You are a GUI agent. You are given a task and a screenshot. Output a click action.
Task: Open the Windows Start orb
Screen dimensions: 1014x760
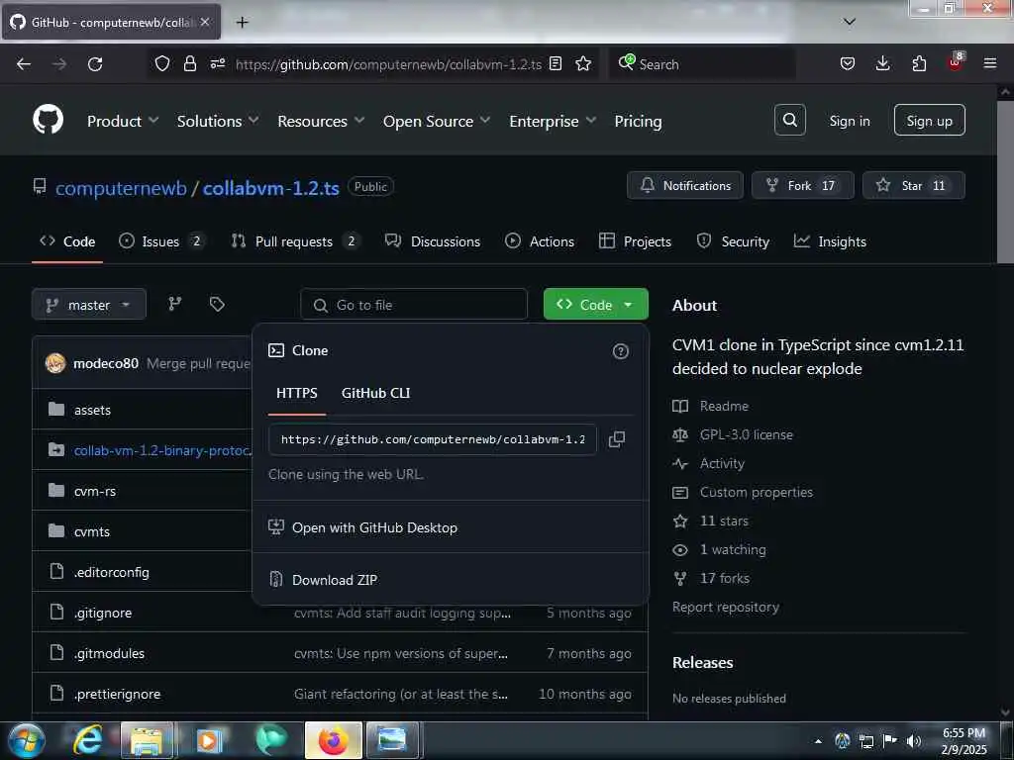pyautogui.click(x=27, y=740)
